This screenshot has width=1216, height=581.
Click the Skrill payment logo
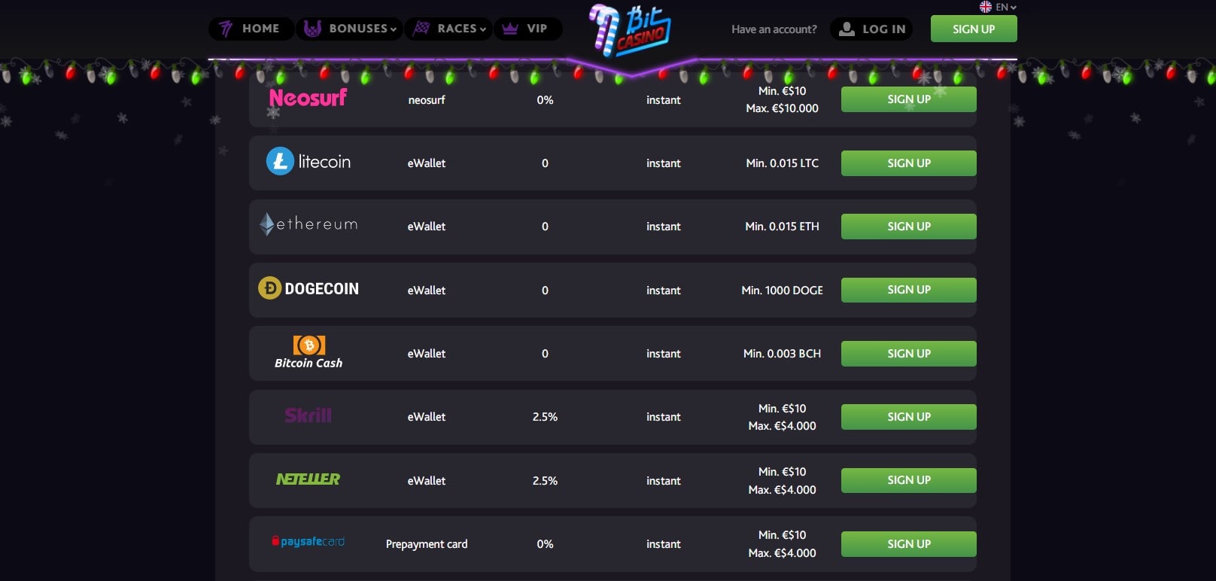[x=308, y=415]
